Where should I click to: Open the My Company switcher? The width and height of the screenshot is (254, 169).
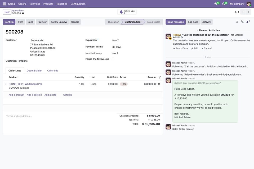pyautogui.click(x=237, y=4)
